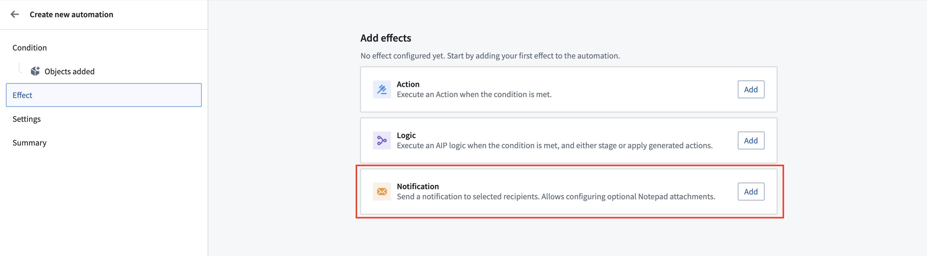Click the Create new automation header title
The height and width of the screenshot is (256, 927).
point(71,14)
